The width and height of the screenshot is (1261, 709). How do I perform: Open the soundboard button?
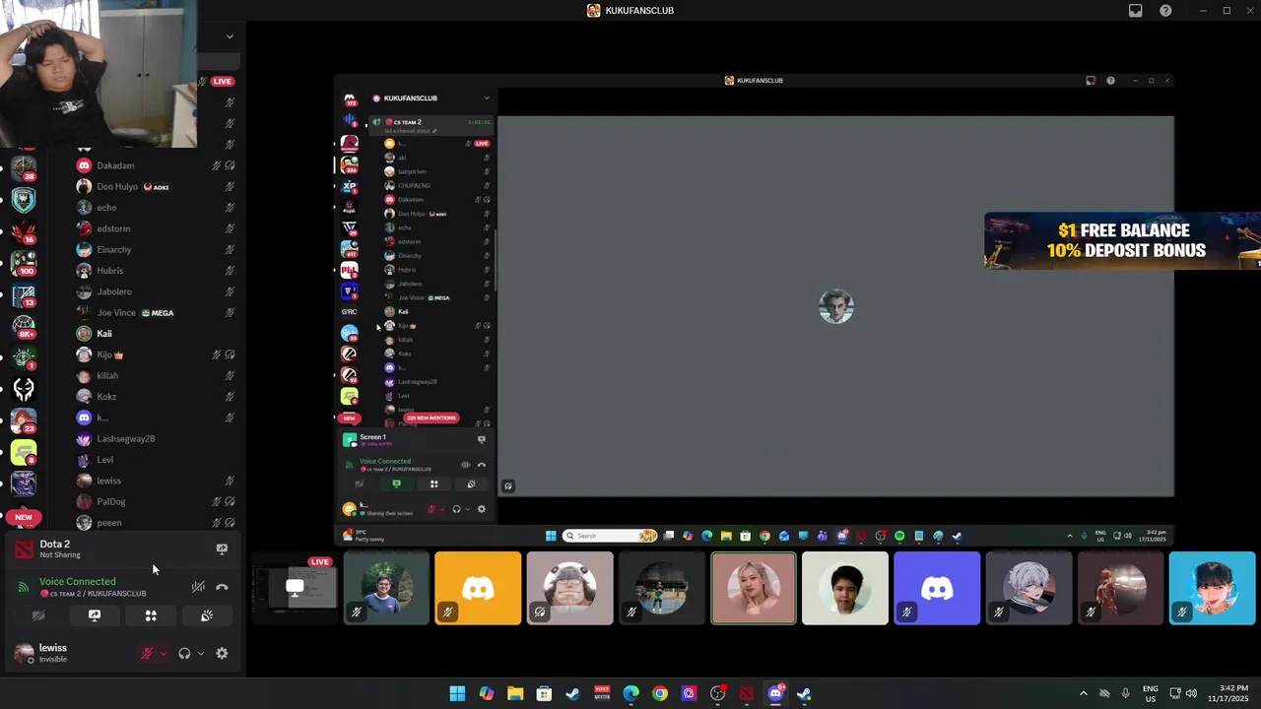[207, 615]
